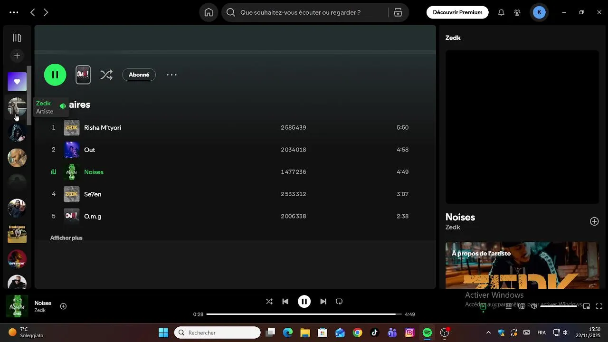Screen dimensions: 608x342
Task: Open Connect to a device icon
Action: point(521,306)
